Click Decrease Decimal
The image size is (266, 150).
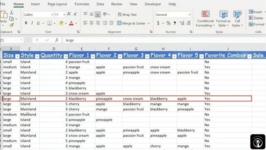point(188,23)
